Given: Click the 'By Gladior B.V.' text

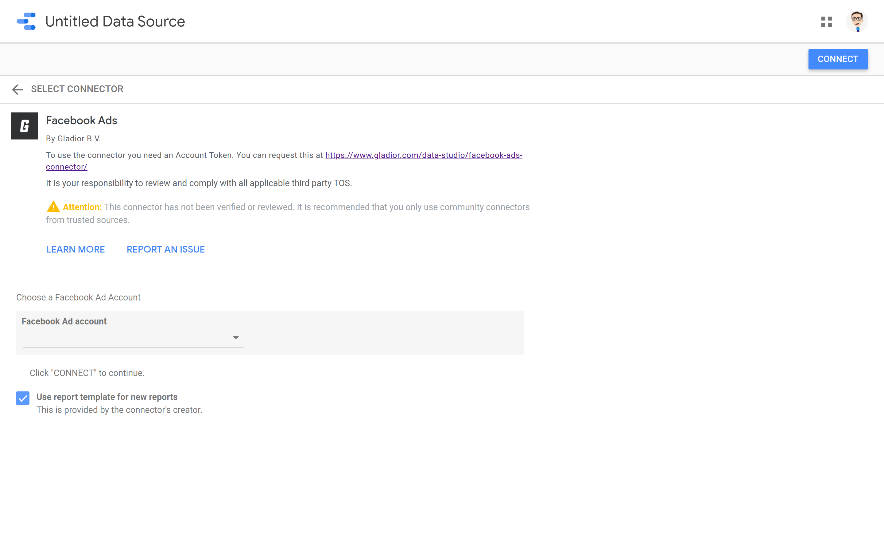Looking at the screenshot, I should [x=73, y=139].
